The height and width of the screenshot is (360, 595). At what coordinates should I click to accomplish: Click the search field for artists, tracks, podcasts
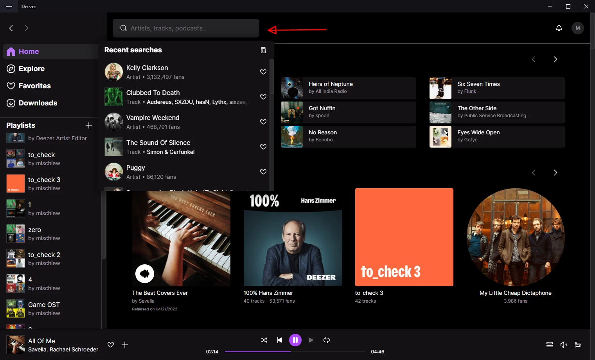[186, 28]
